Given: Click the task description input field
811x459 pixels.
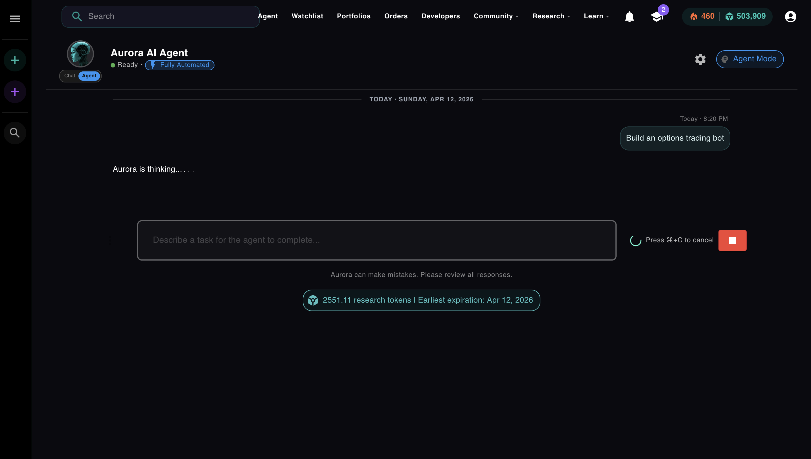Looking at the screenshot, I should tap(376, 240).
